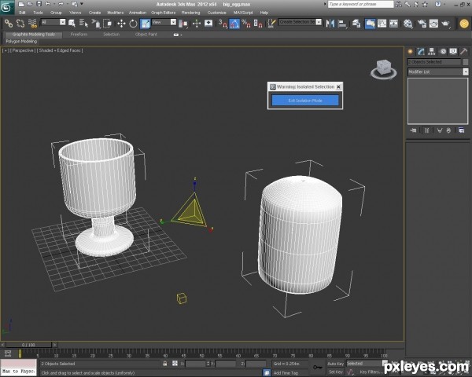Toggle the Graphite Modeling Tools ribbon icon

coord(370,23)
